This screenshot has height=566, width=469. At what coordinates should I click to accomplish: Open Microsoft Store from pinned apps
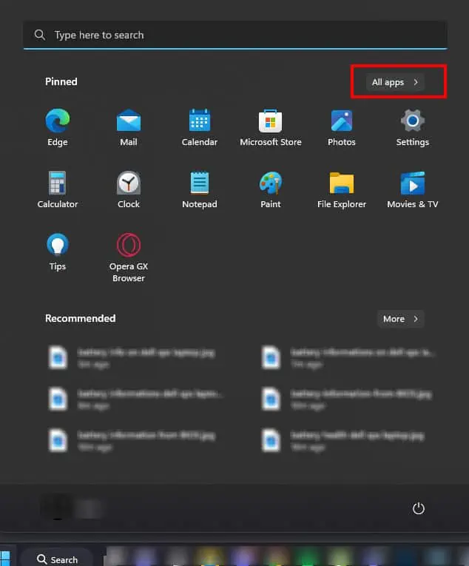[x=271, y=127]
